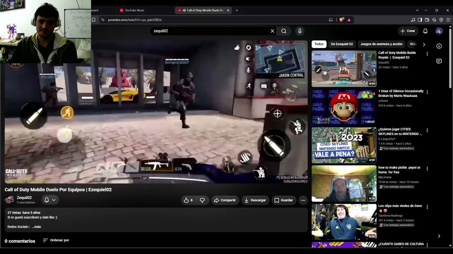Open the music note playlist icon
This screenshot has height=254, width=453.
point(413,20)
